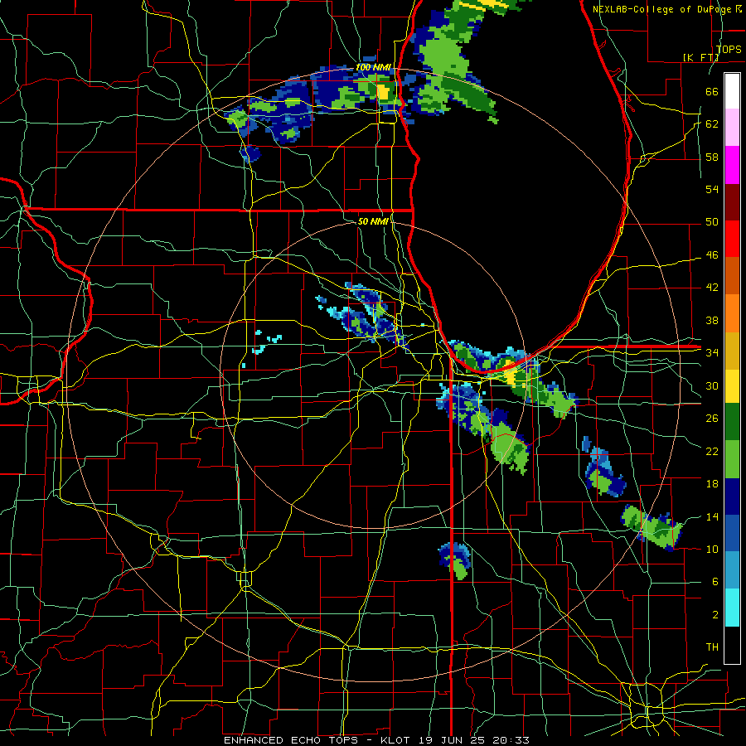Select the dark green legend swatch
The width and height of the screenshot is (746, 746).
tap(732, 422)
